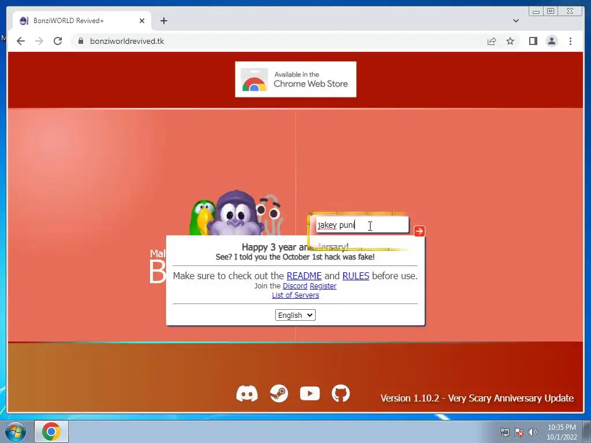Click the address bar URL bonziworldrevived.tk

[126, 41]
